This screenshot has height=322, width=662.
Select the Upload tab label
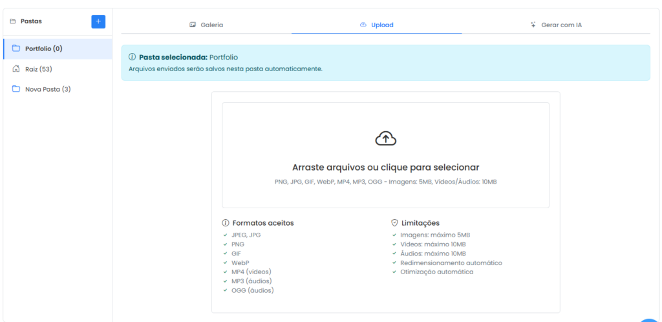click(382, 25)
